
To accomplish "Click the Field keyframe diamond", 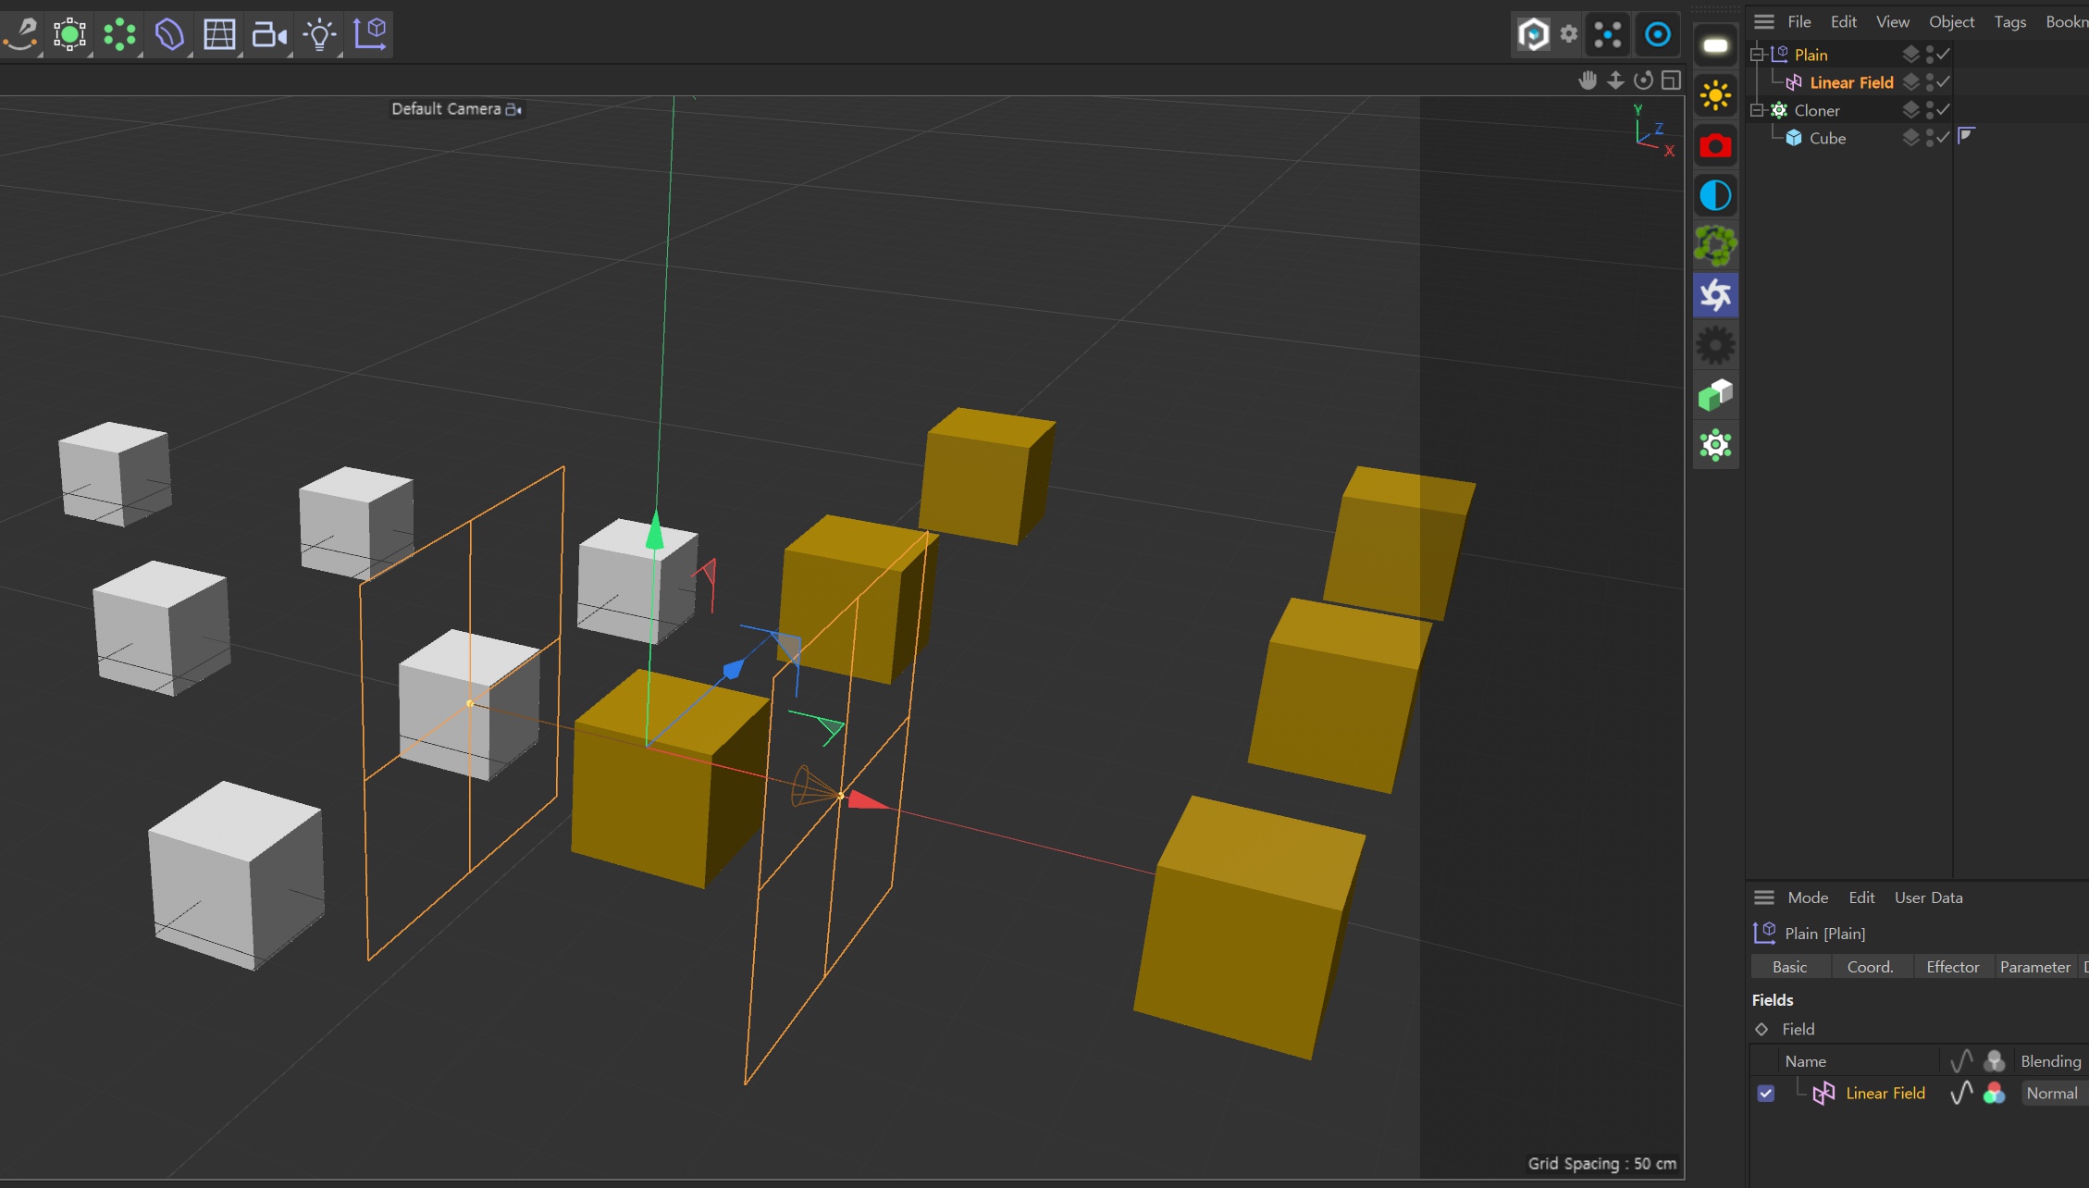I will coord(1761,1029).
